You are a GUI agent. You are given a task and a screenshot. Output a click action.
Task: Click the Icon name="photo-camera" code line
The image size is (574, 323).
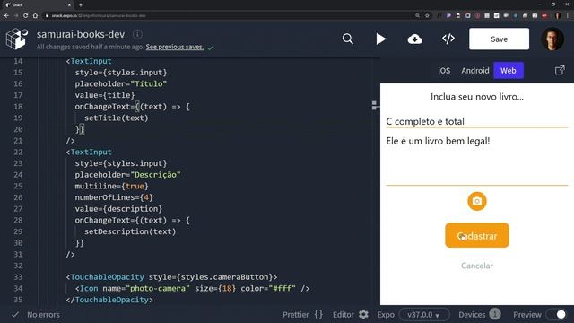[x=192, y=288]
